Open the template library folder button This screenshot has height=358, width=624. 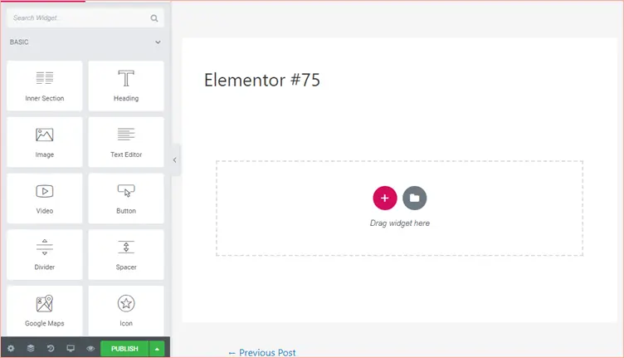coord(415,199)
